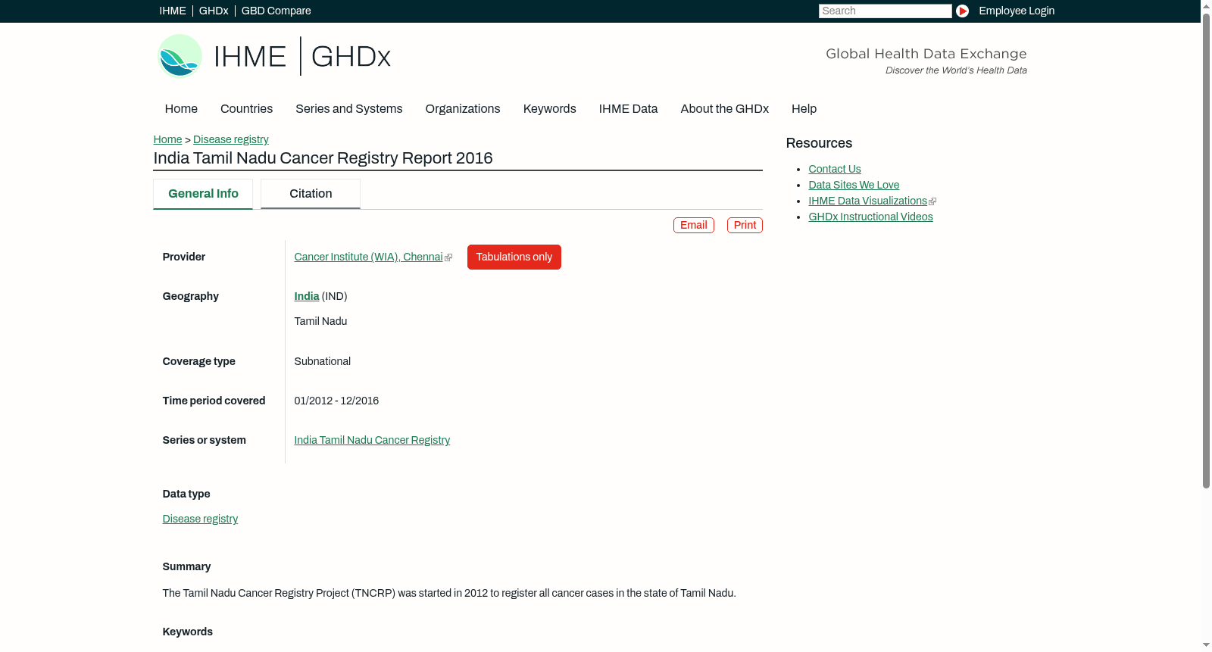
Task: Open About the GHDx page
Action: 724,109
